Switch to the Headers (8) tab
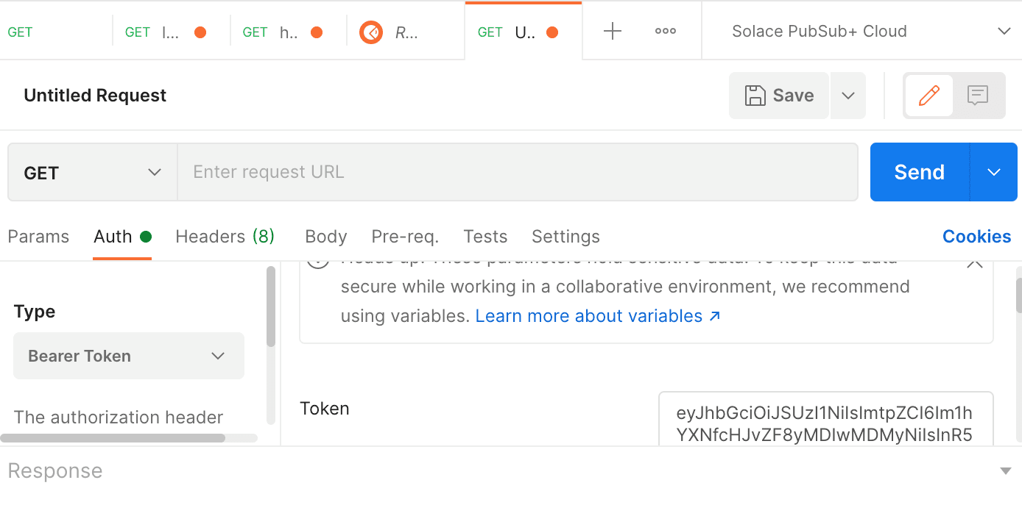1022x516 pixels. (225, 237)
